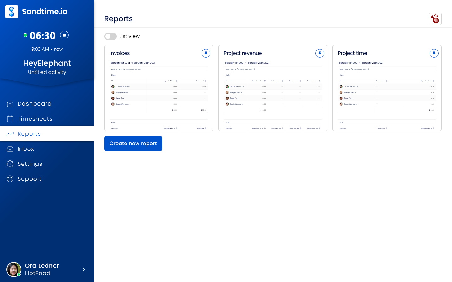This screenshot has width=452, height=282.
Task: Click the Dashboard home icon
Action: pyautogui.click(x=10, y=104)
